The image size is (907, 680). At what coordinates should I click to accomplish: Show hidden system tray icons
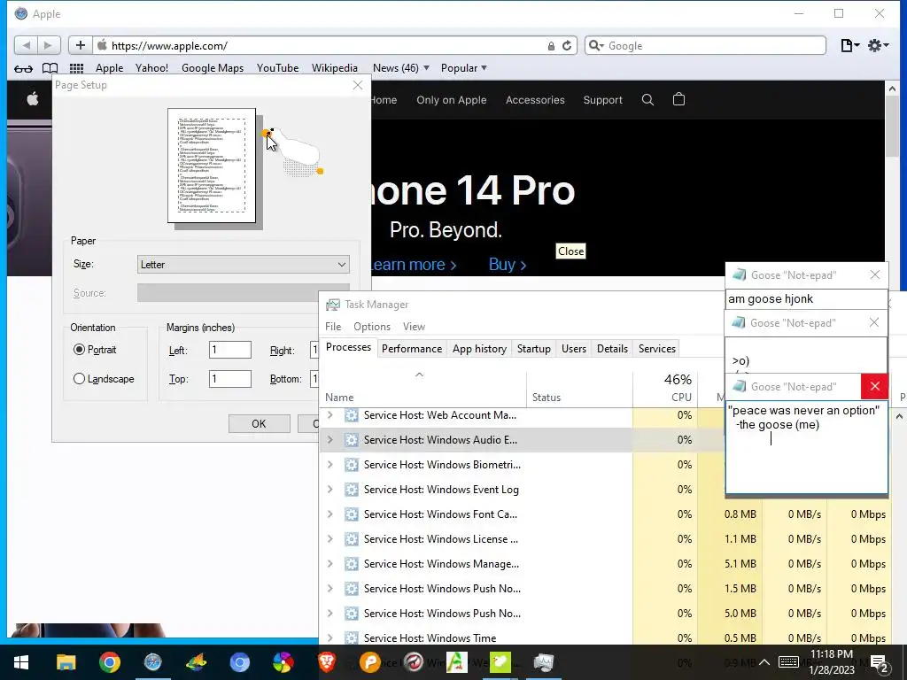point(764,662)
